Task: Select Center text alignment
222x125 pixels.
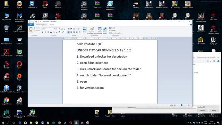Action: [71, 32]
